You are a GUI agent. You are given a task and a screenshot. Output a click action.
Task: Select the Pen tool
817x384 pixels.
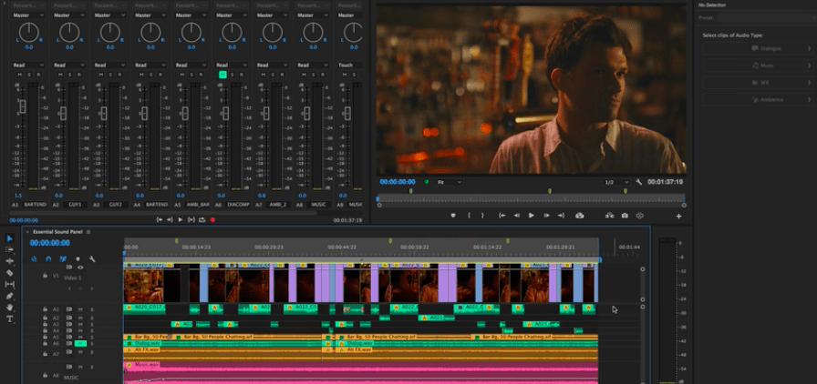tap(10, 296)
